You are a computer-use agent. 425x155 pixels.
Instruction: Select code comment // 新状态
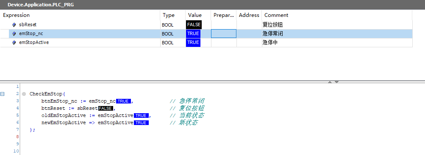click(184, 123)
